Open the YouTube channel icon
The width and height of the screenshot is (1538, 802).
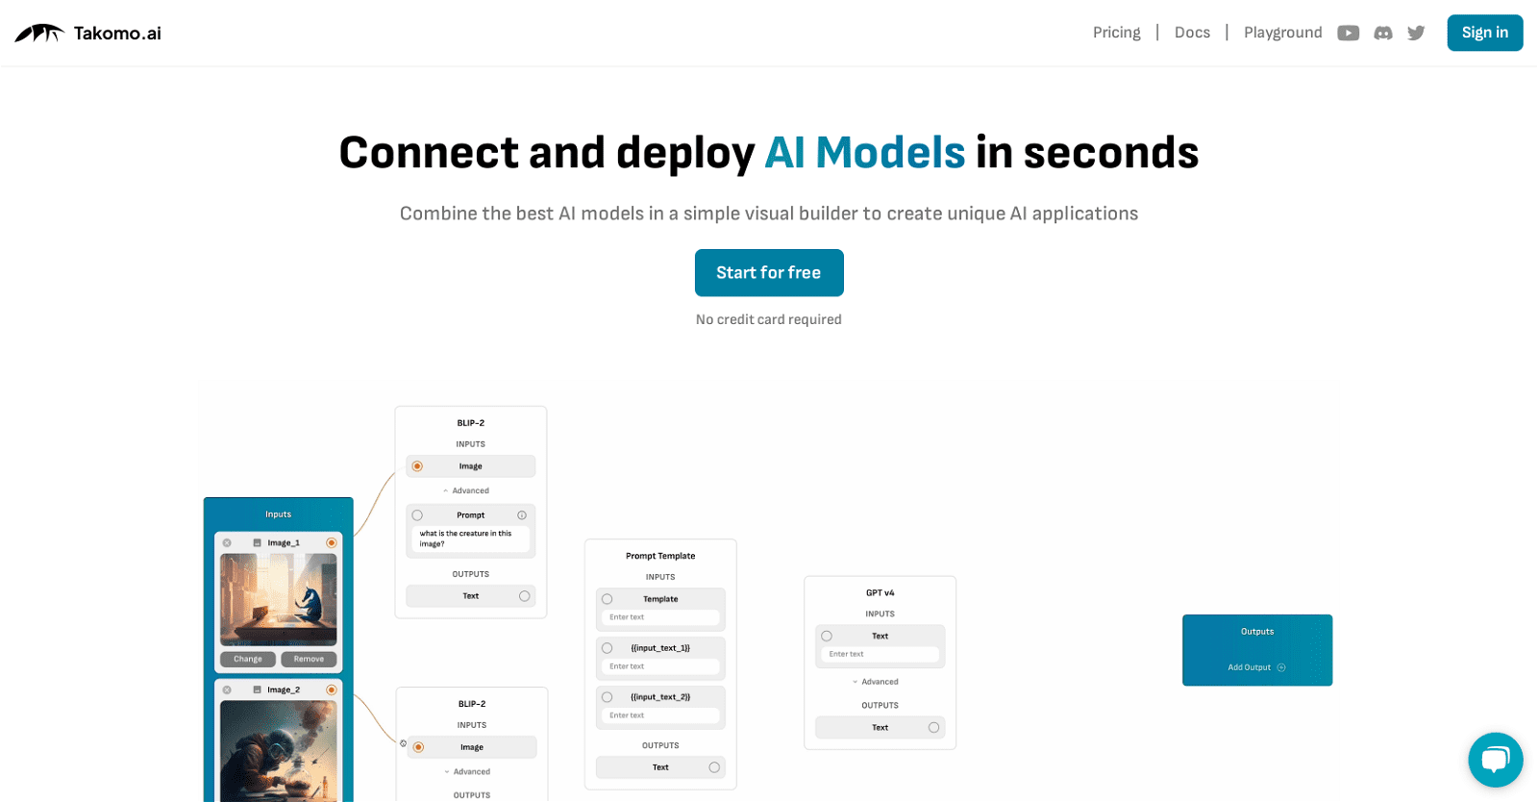1348,33
